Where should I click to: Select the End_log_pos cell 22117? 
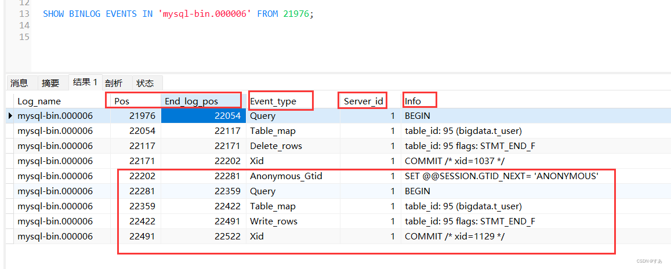pyautogui.click(x=203, y=131)
